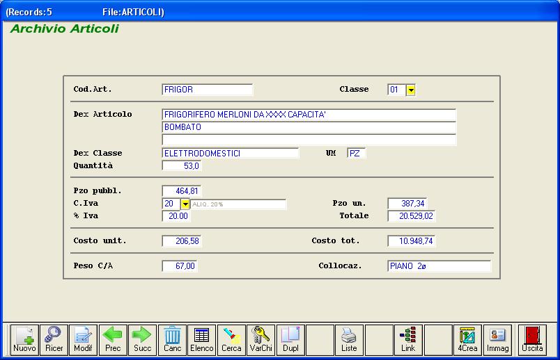The height and width of the screenshot is (360, 560).
Task: Exit via the Uscita red door icon
Action: 532,340
